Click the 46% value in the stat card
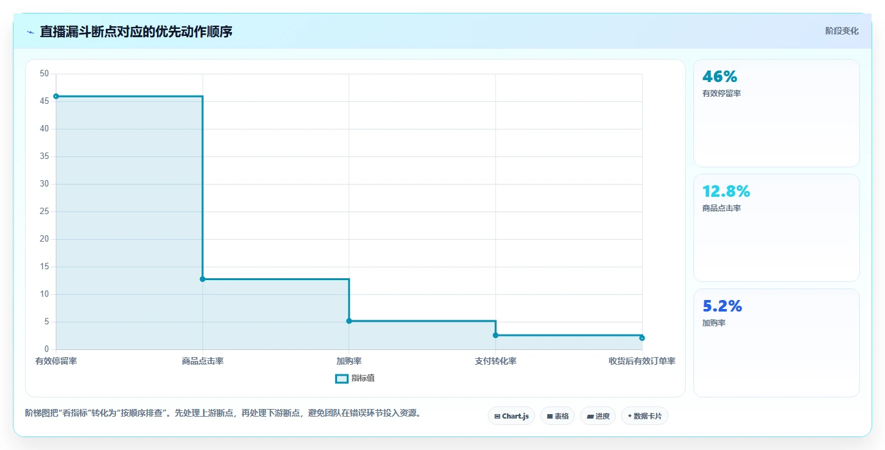885x450 pixels. pyautogui.click(x=720, y=77)
